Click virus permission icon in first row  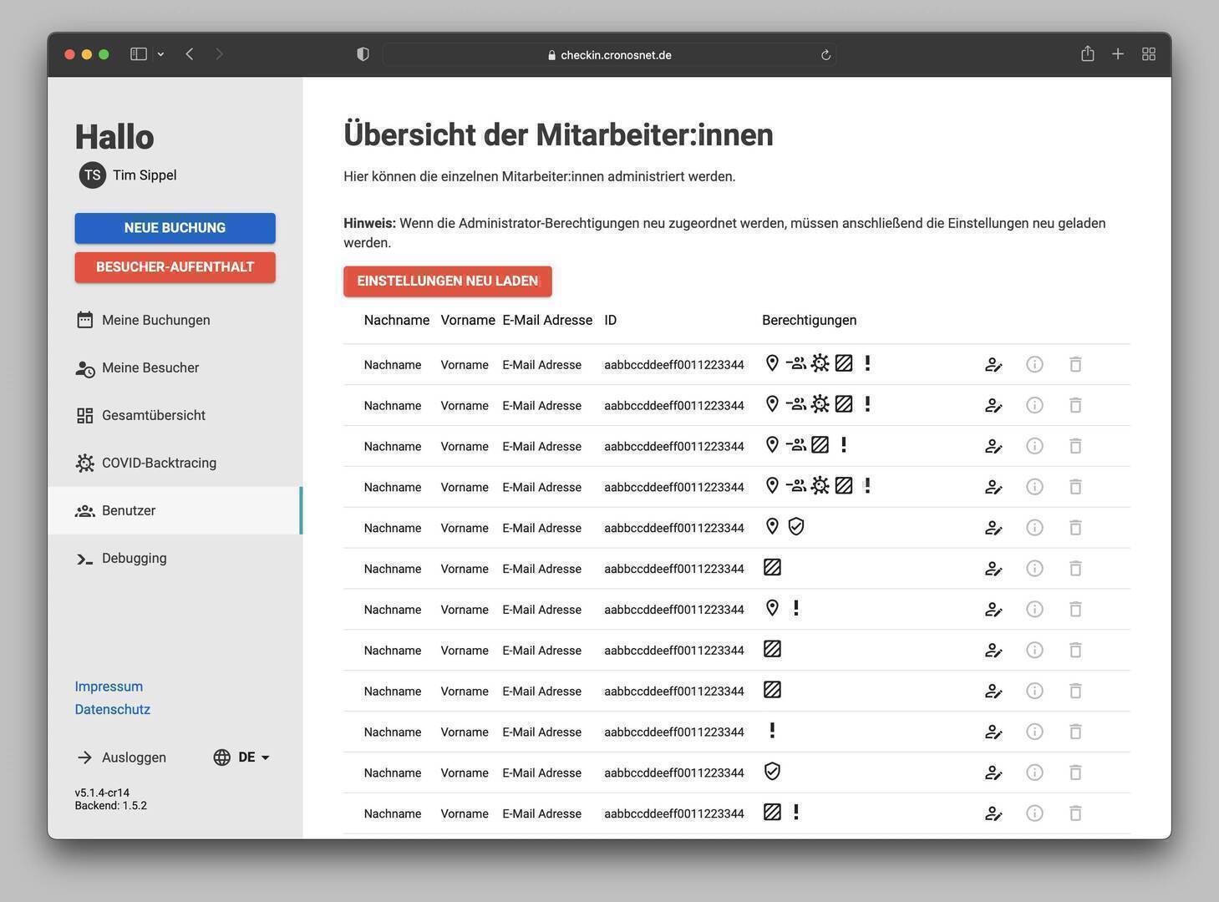tap(820, 363)
